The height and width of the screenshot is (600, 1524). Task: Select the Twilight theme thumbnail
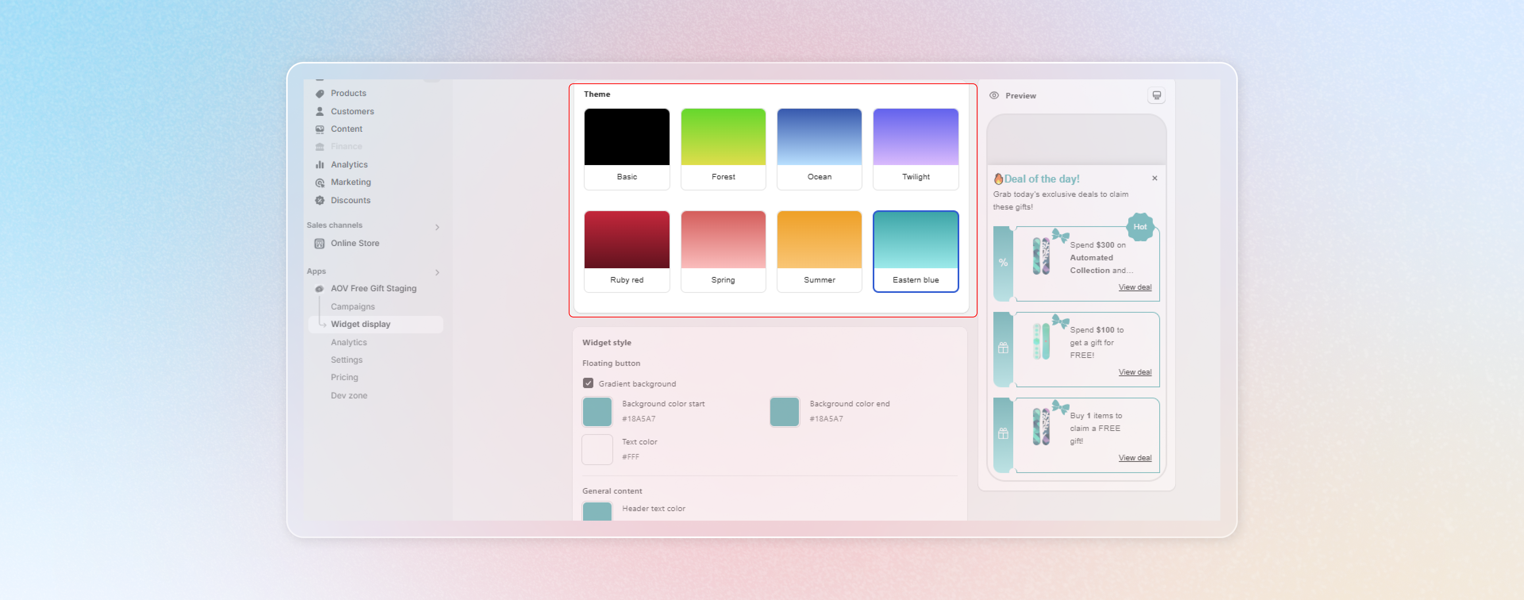pos(915,148)
